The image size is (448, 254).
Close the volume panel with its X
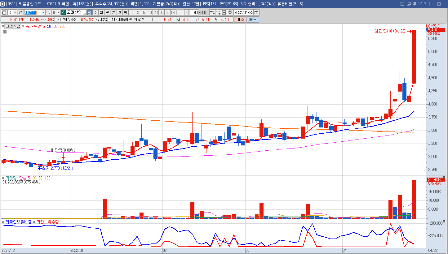[444, 178]
